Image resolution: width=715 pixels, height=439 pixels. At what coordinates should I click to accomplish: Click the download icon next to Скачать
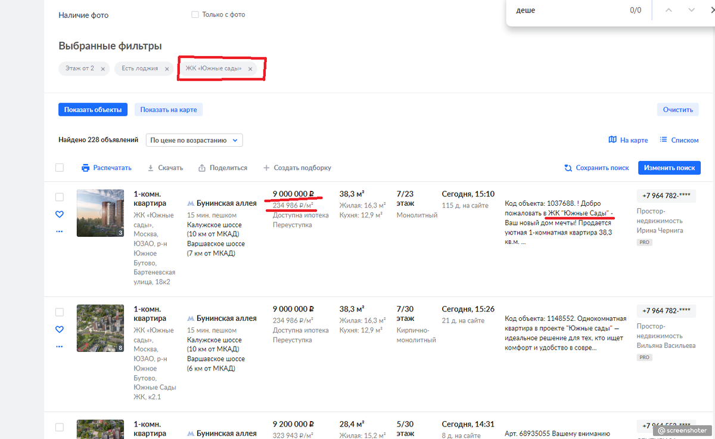pyautogui.click(x=151, y=168)
